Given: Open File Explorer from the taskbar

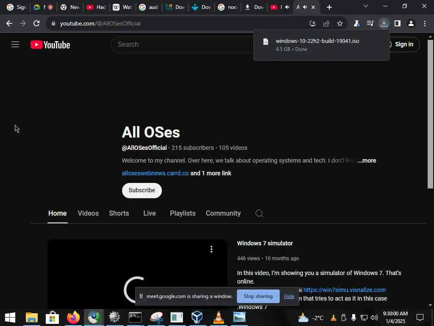Looking at the screenshot, I should pyautogui.click(x=31, y=318).
